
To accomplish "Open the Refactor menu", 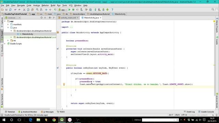I will click(x=45, y=5).
